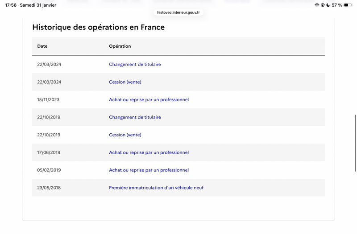Tap the Do Not Disturb moon icon
This screenshot has height=234, width=357.
(328, 5)
